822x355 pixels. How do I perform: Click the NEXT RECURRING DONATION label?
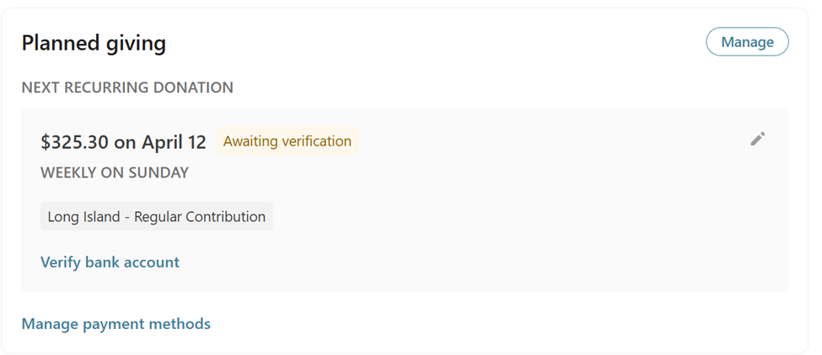click(x=127, y=87)
